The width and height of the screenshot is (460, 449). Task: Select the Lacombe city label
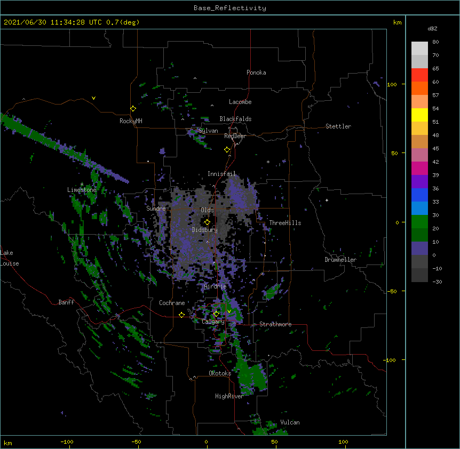(240, 102)
